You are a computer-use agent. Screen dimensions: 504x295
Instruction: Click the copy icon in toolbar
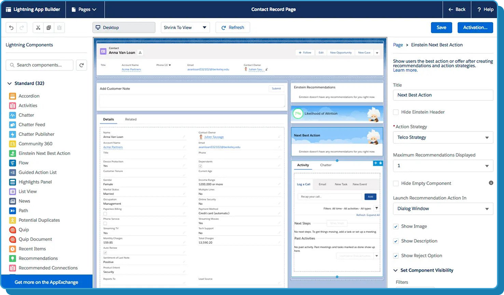click(x=49, y=28)
